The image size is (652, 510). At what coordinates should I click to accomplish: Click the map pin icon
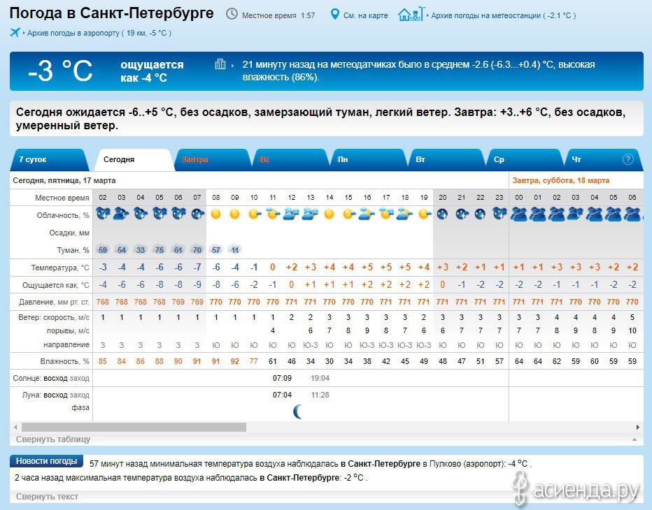[334, 15]
